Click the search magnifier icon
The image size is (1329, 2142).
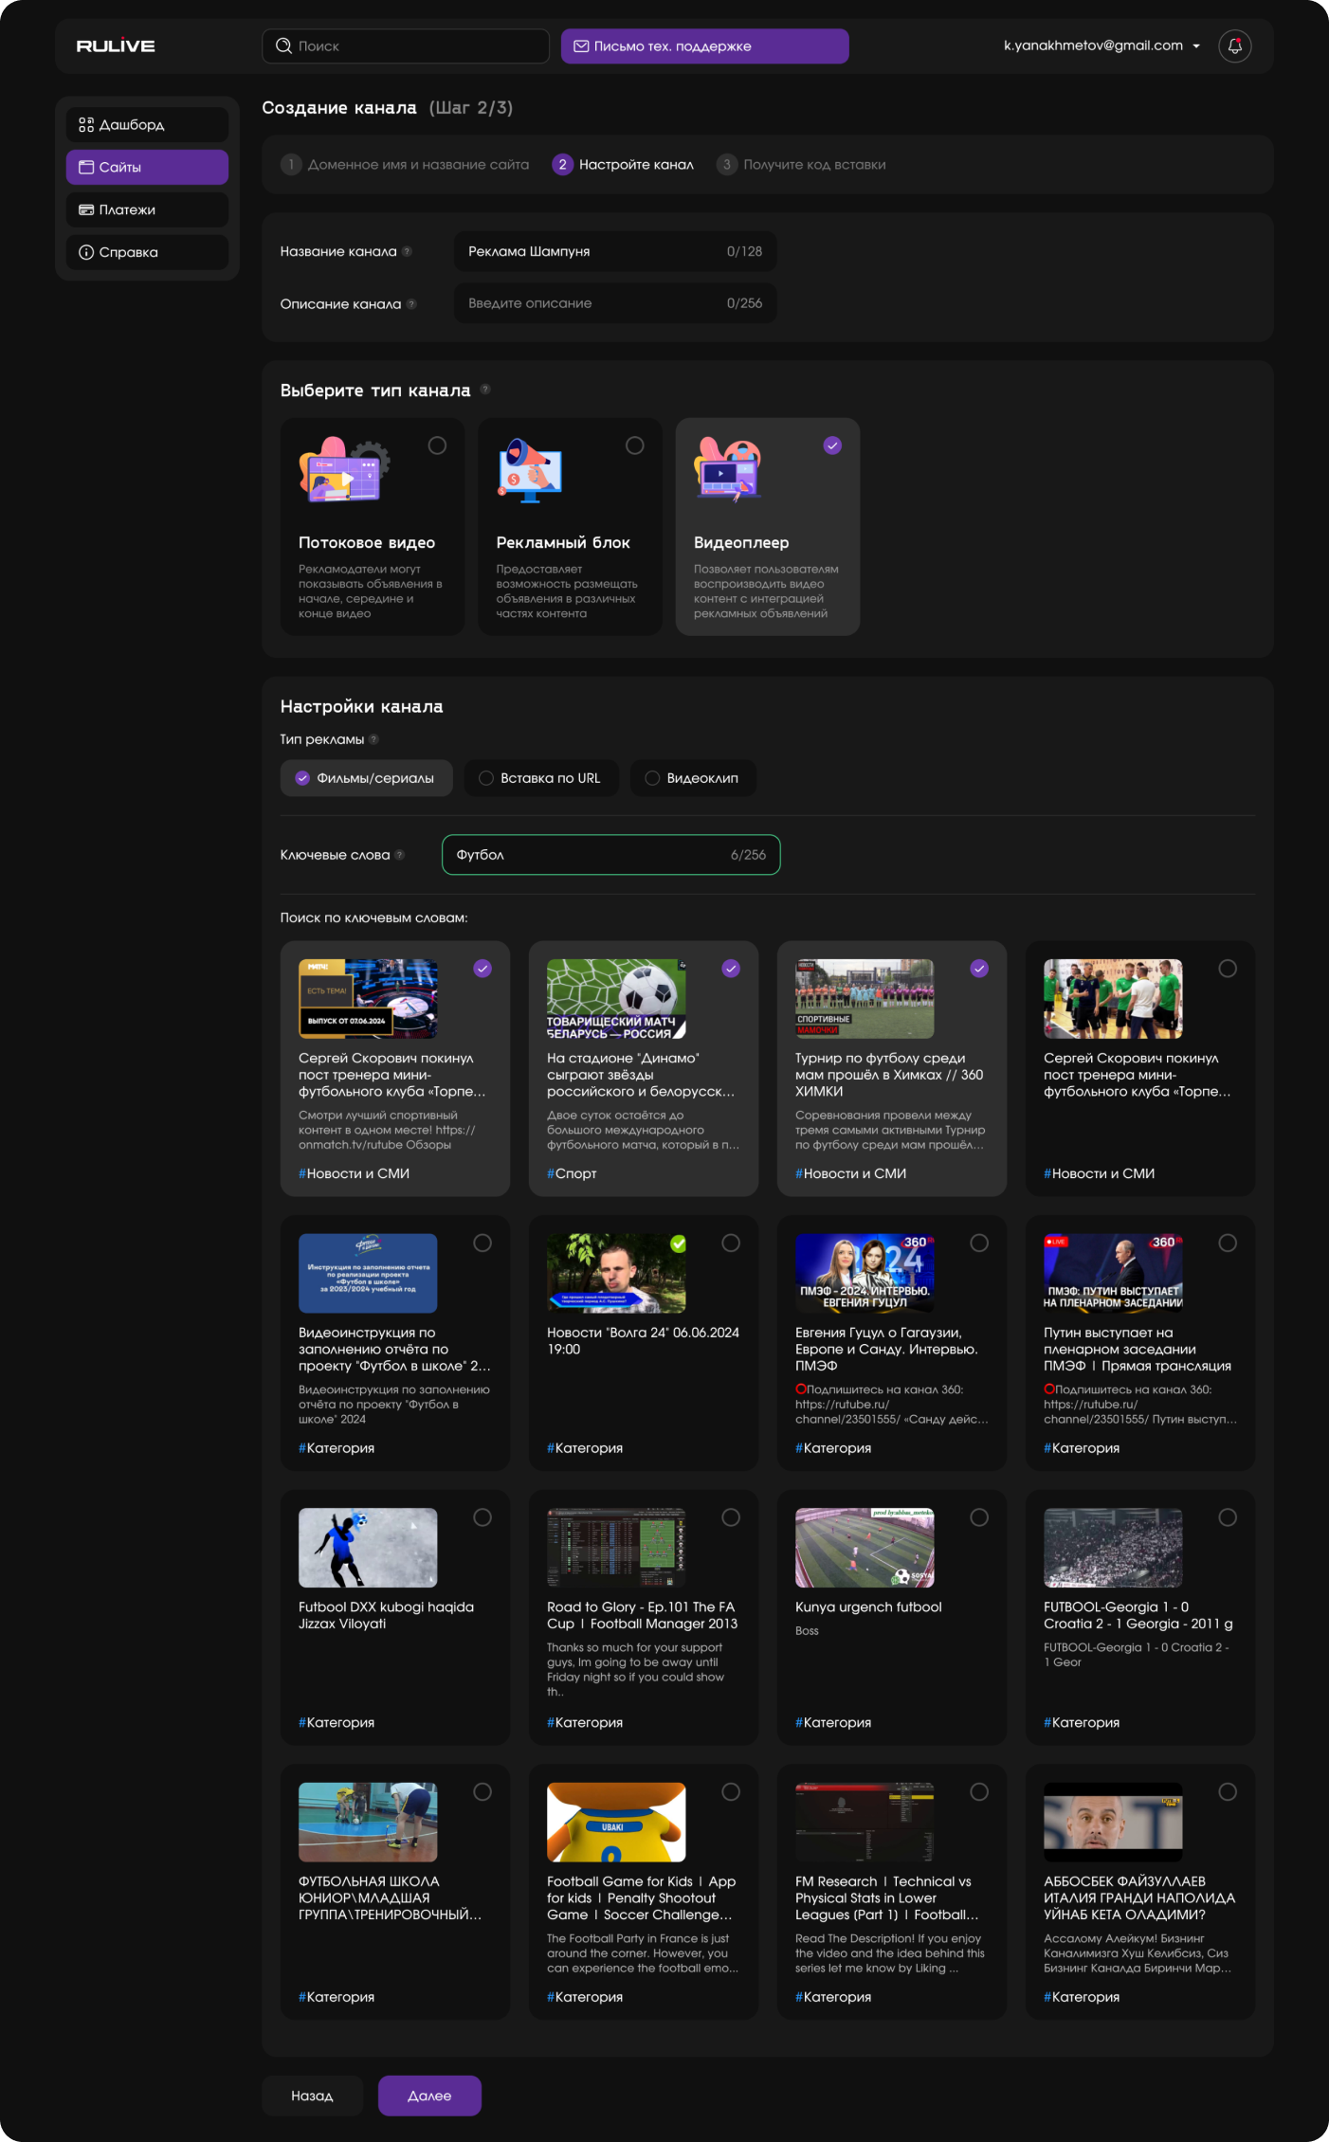pyautogui.click(x=283, y=46)
